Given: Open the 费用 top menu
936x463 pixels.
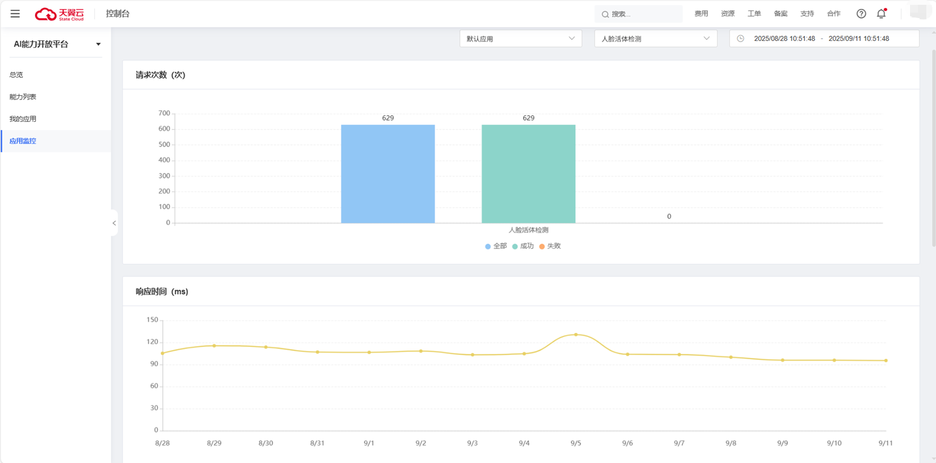Looking at the screenshot, I should click(701, 13).
